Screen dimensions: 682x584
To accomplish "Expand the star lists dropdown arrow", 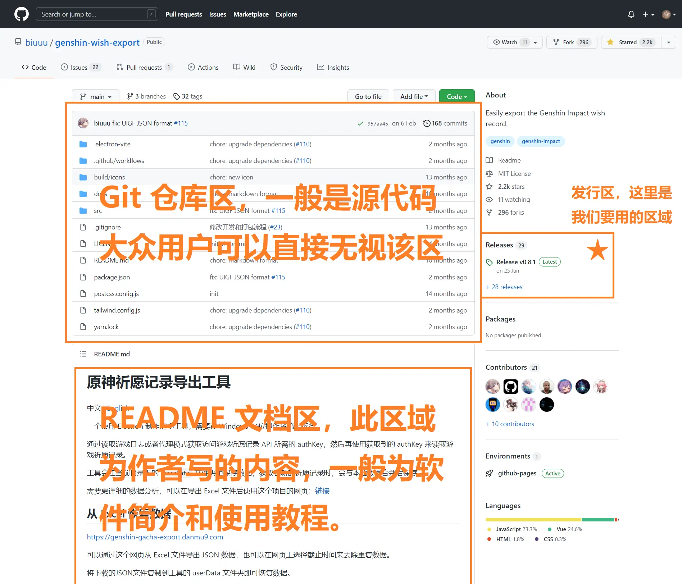I will 669,42.
